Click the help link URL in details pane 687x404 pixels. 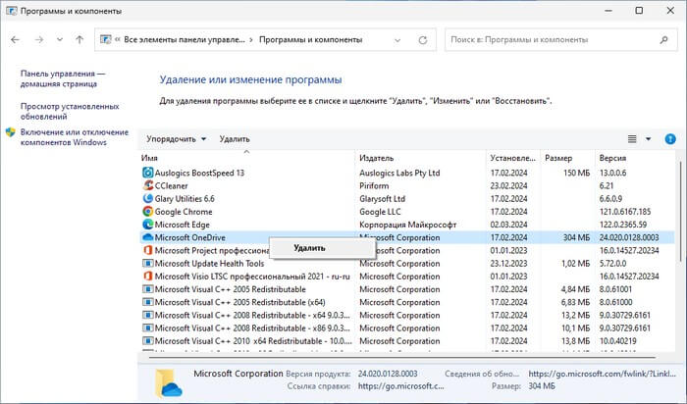(x=400, y=386)
